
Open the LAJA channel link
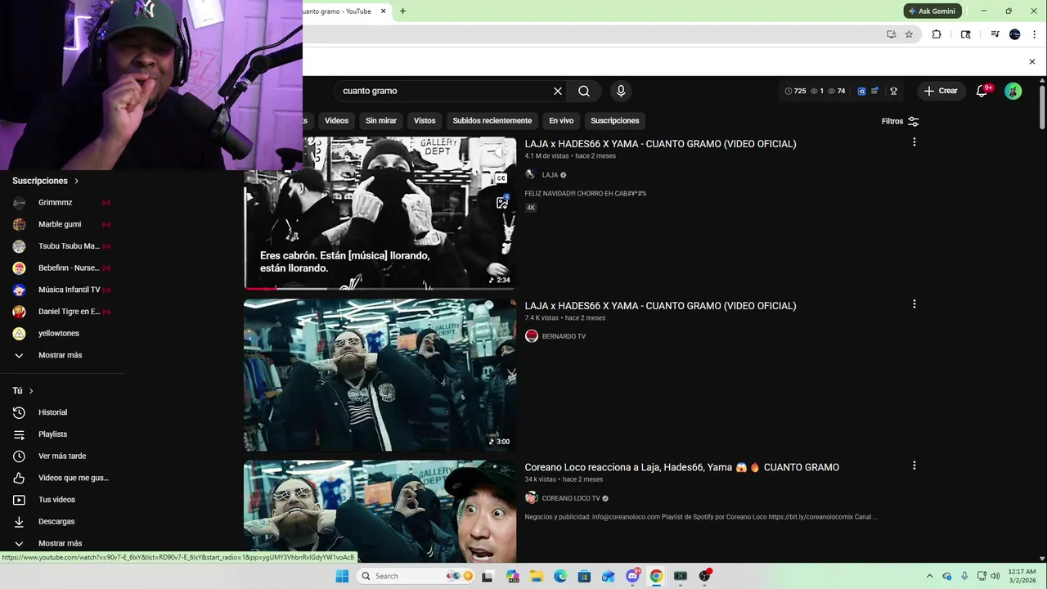550,174
